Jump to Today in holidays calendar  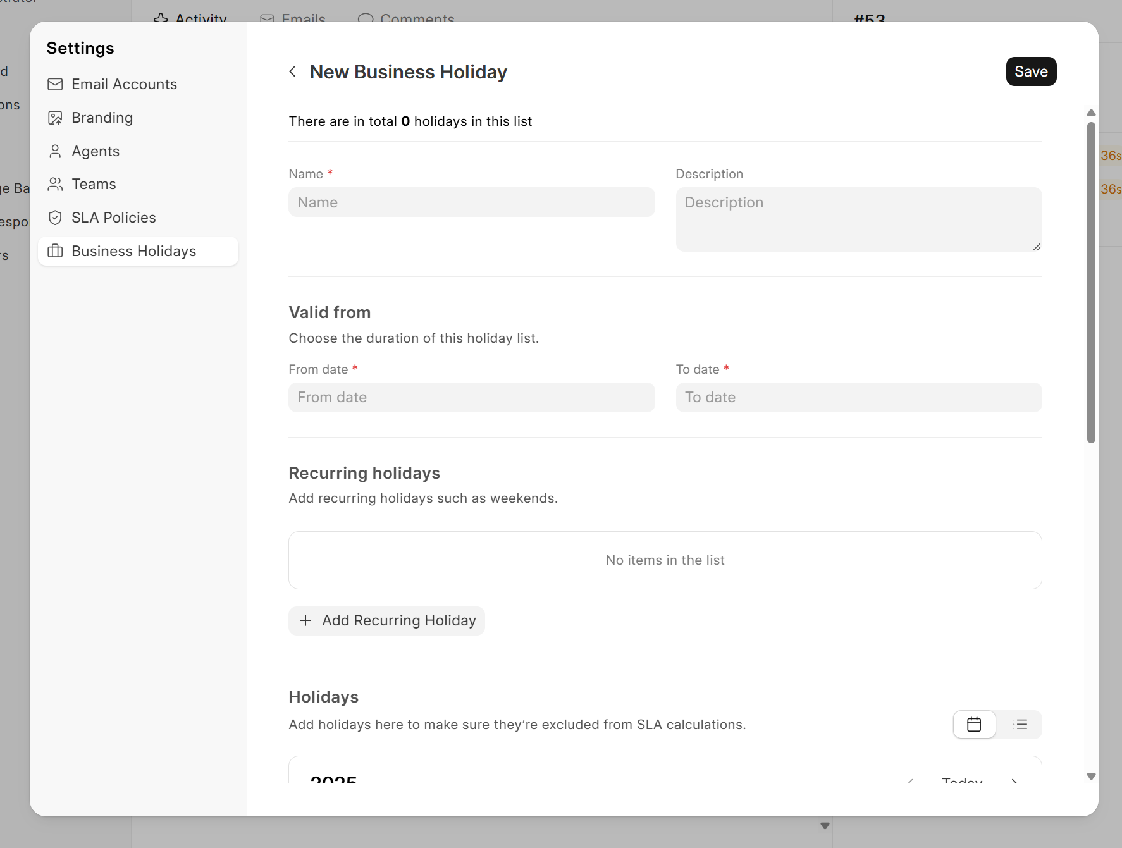pyautogui.click(x=961, y=782)
